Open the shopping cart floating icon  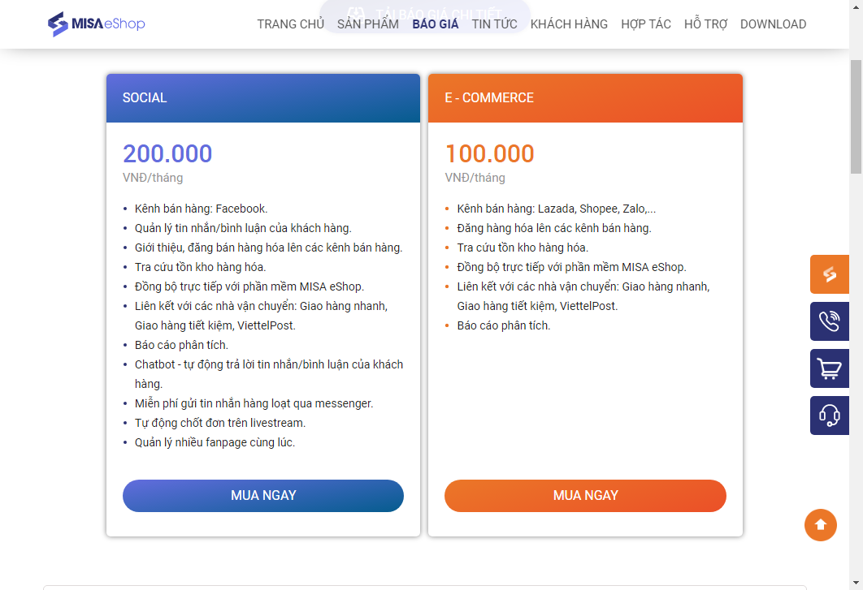(x=829, y=368)
